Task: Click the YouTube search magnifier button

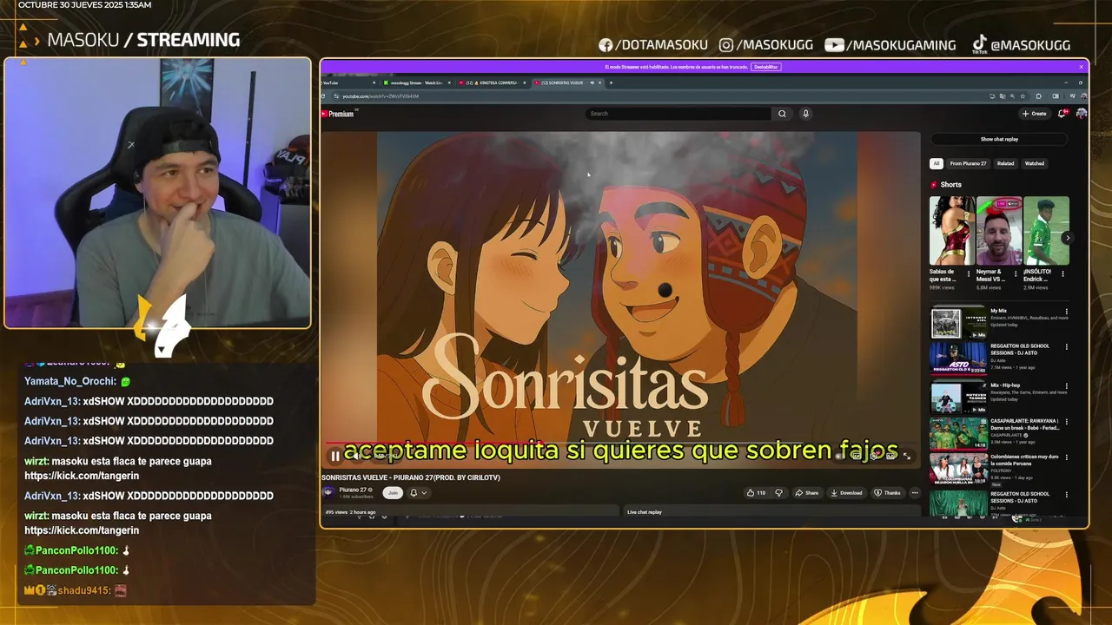Action: (x=782, y=114)
